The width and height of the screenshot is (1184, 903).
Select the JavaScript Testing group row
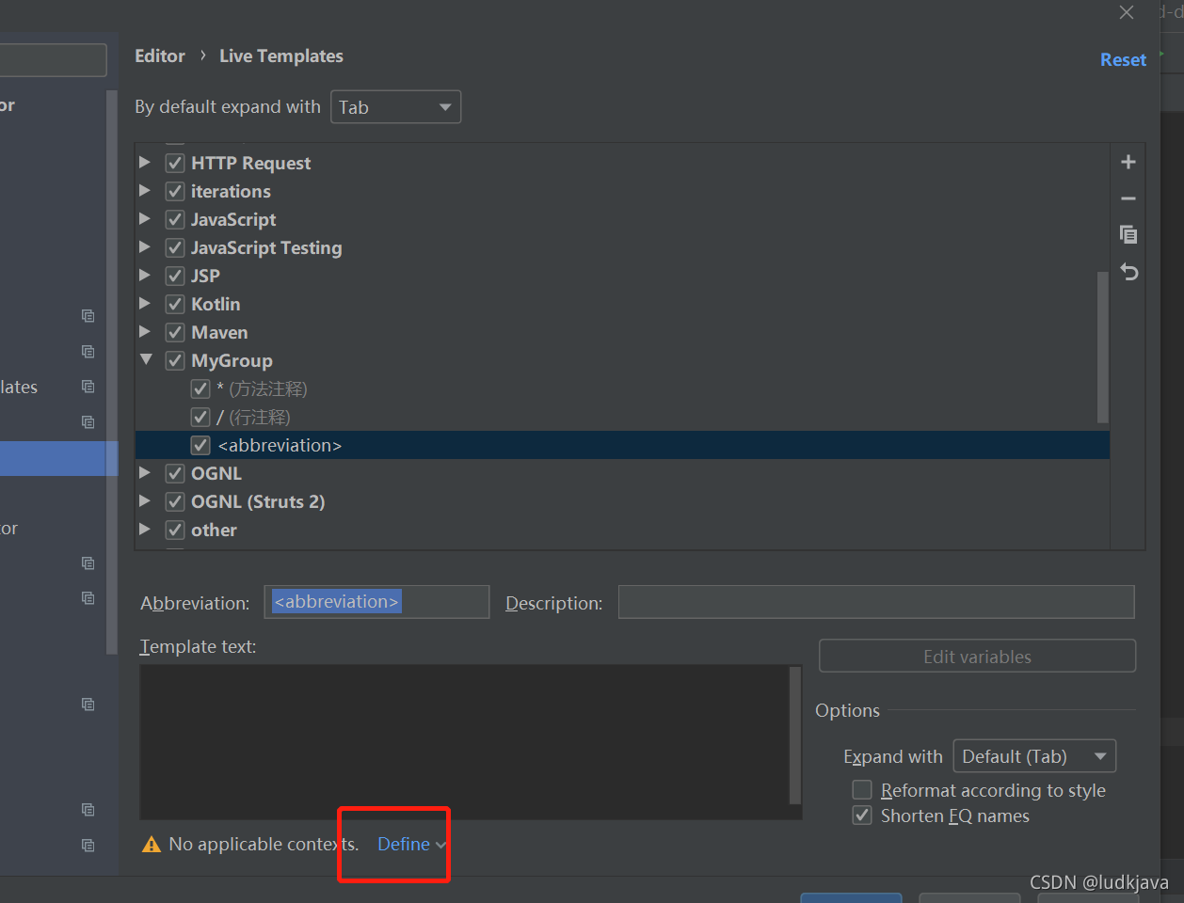pyautogui.click(x=622, y=247)
